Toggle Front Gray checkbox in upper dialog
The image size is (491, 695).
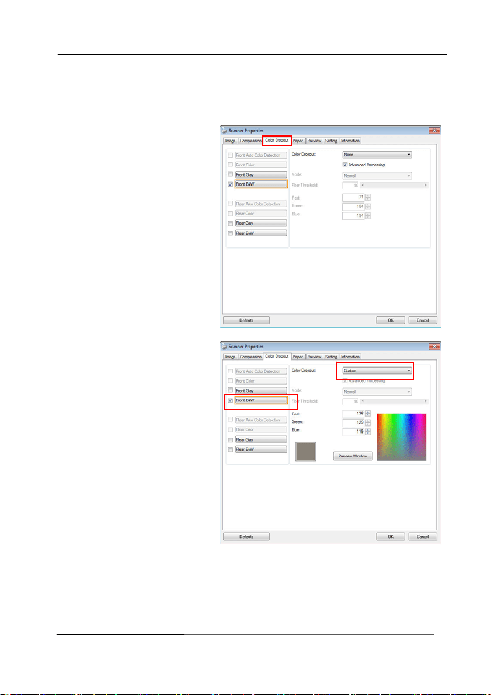point(230,174)
